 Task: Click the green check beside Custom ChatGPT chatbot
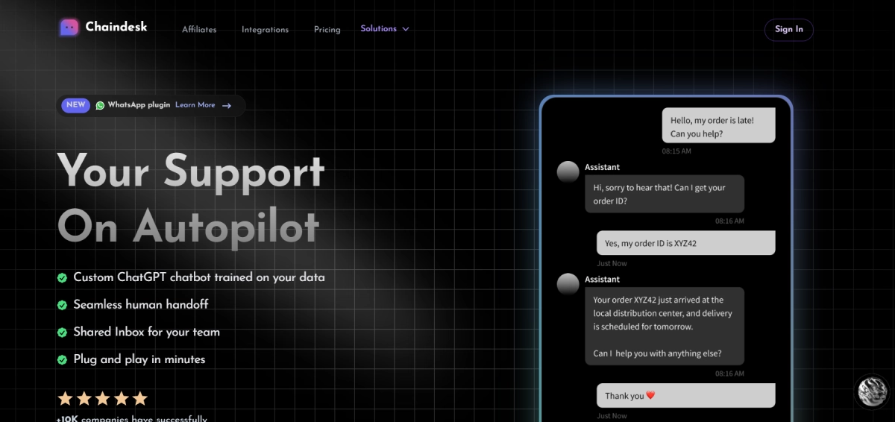(63, 278)
